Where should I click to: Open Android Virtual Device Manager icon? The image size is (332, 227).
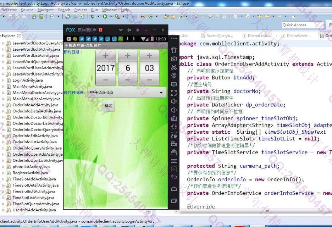[41, 16]
